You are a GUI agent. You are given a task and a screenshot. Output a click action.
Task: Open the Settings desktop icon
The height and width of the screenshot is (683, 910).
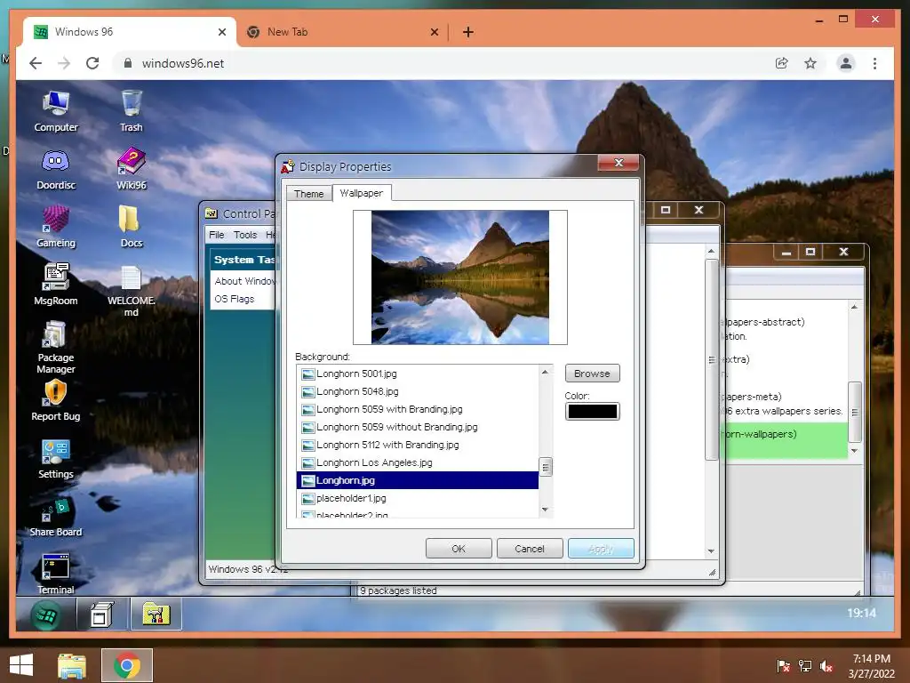(x=56, y=459)
